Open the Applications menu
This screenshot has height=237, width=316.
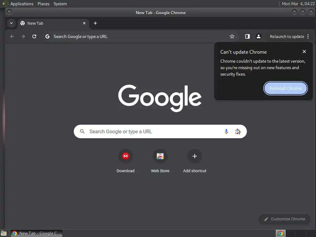tap(22, 4)
